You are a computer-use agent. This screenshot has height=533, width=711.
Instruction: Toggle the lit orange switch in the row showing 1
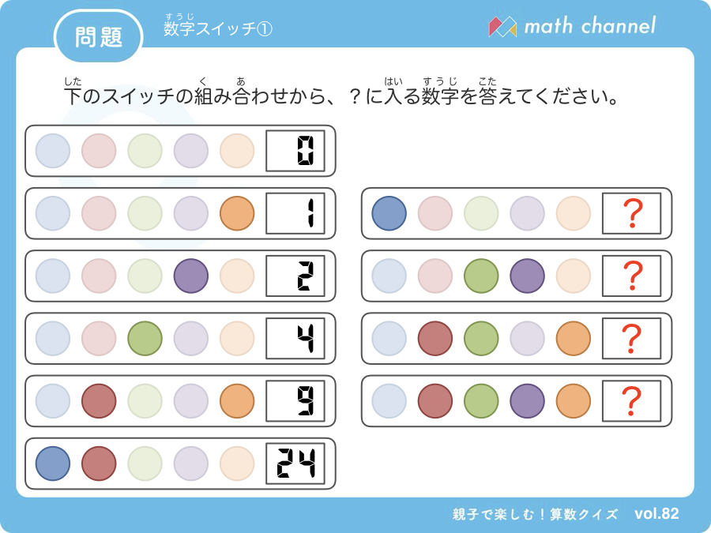click(x=237, y=213)
